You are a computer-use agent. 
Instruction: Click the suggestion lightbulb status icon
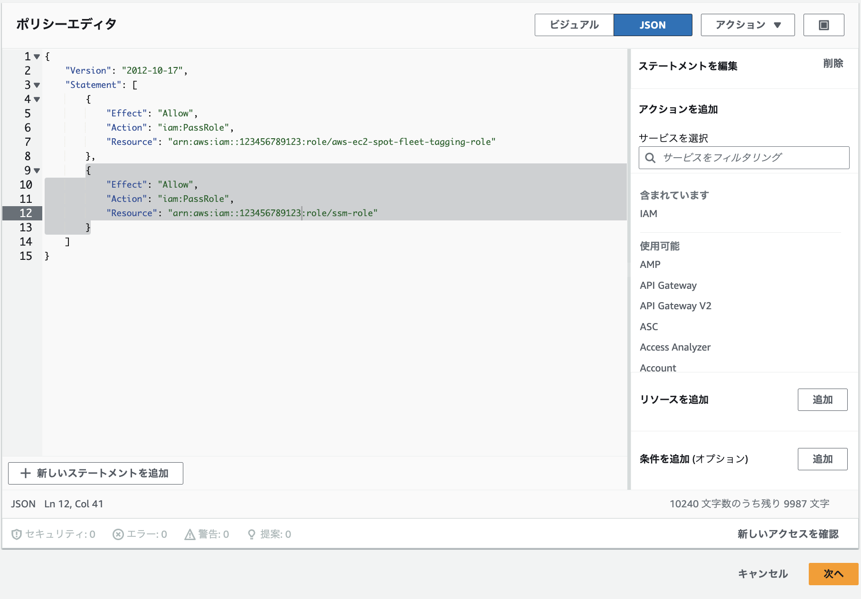tap(252, 534)
